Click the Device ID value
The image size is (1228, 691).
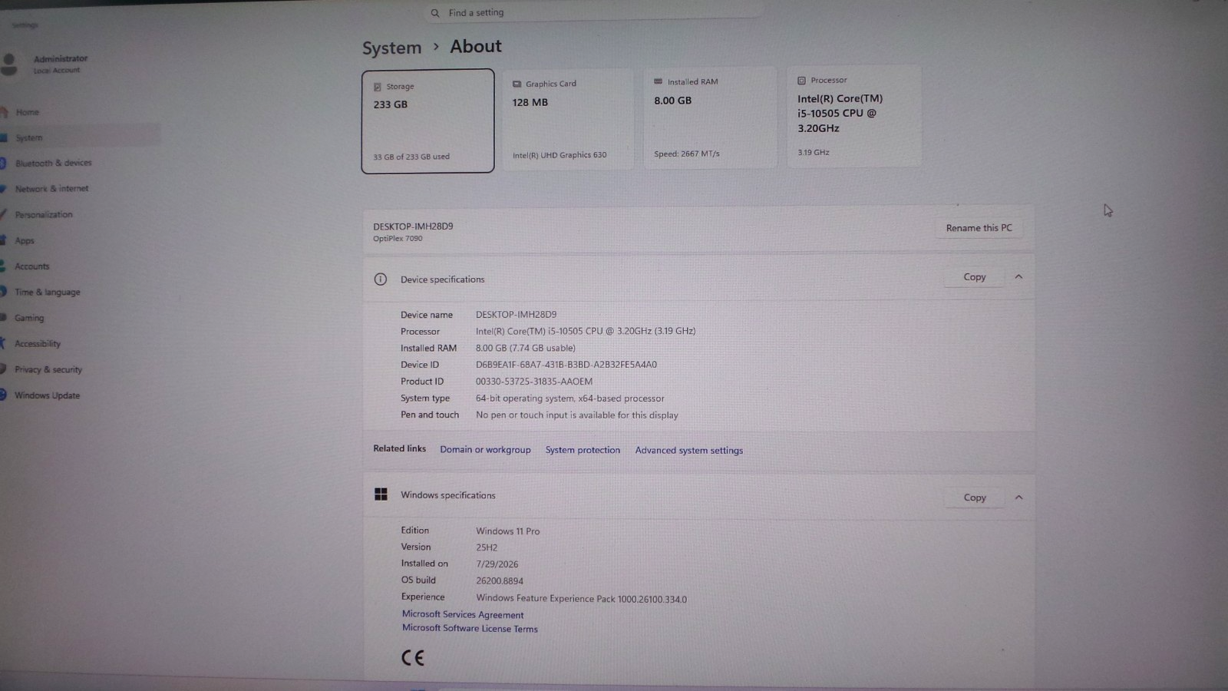566,365
